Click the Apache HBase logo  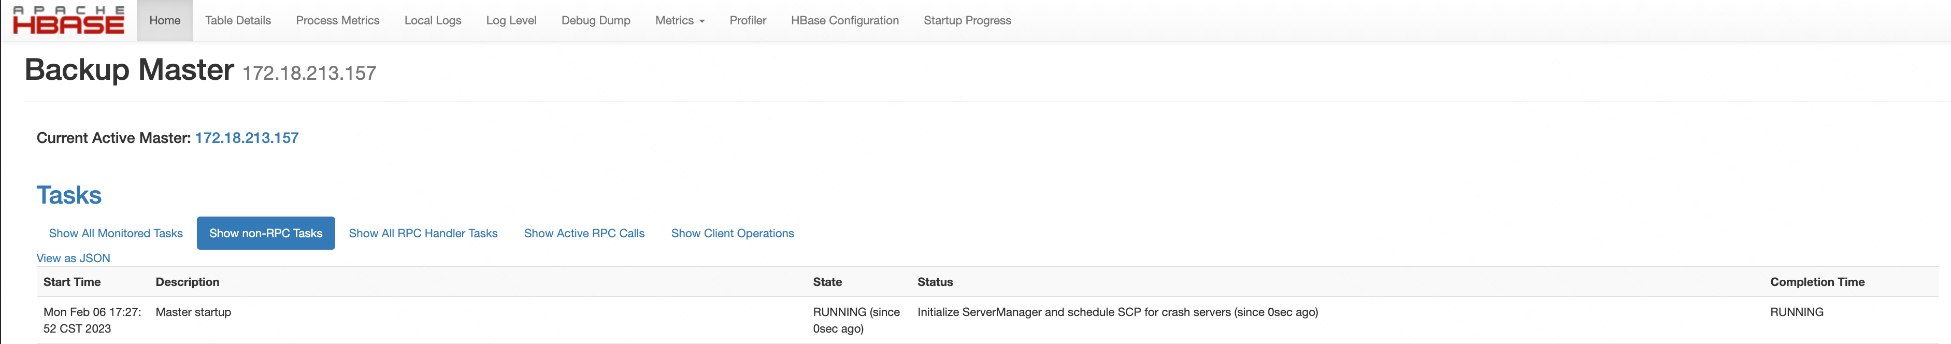tap(68, 20)
